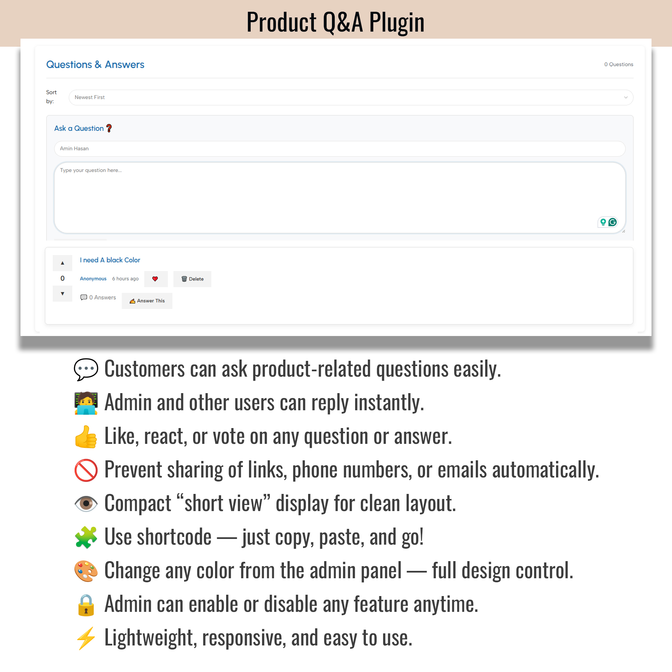Click the Grammarly icon in question box
Viewport: 672px width, 672px height.
613,222
